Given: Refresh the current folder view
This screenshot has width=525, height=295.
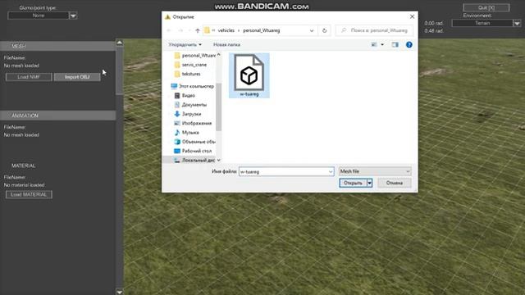Looking at the screenshot, I should click(x=324, y=30).
